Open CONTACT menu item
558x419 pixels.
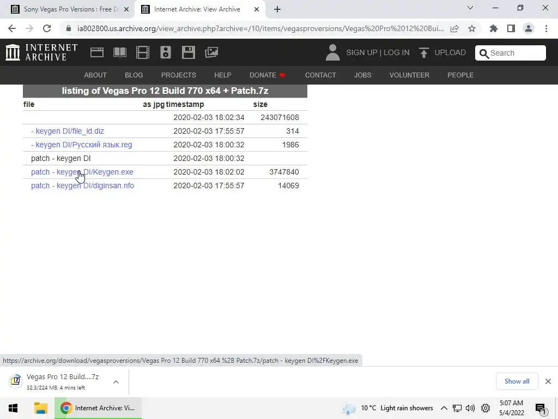[x=320, y=75]
